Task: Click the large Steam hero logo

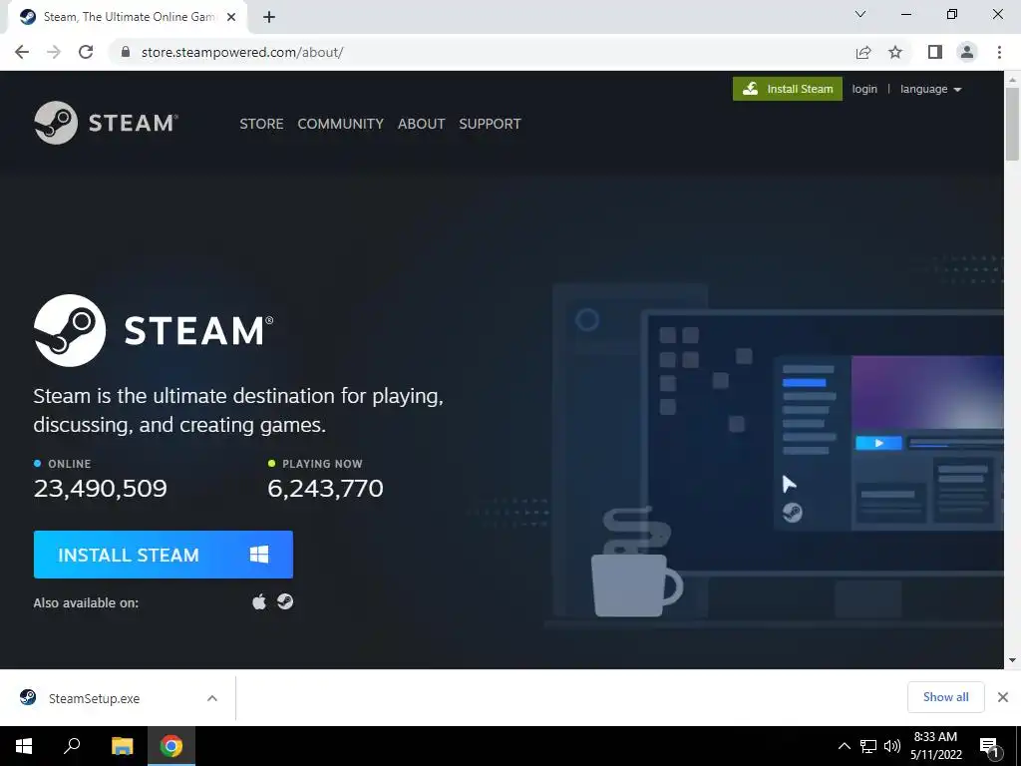Action: (154, 330)
